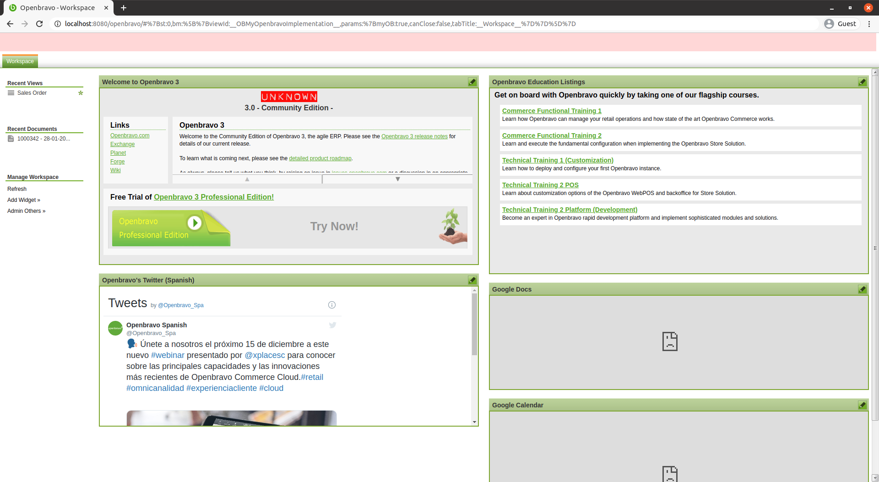Click the Twitter widget scrollbar thumb
The image size is (879, 482).
point(474,324)
